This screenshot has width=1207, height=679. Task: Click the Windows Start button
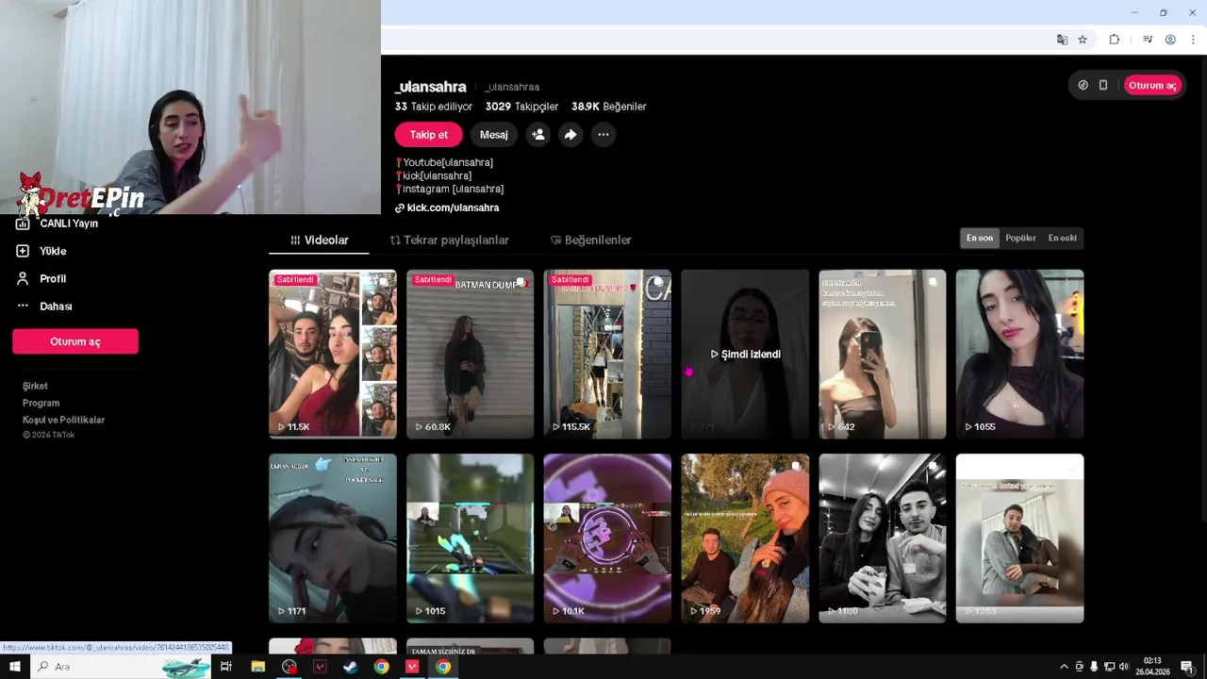coord(14,667)
